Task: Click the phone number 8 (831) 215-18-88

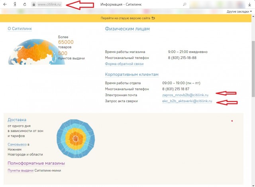Action: coord(182,58)
